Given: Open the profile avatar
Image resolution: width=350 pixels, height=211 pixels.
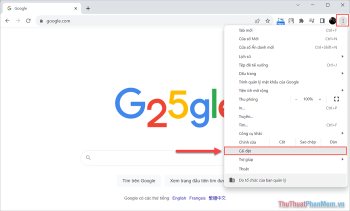Looking at the screenshot, I should [x=332, y=21].
